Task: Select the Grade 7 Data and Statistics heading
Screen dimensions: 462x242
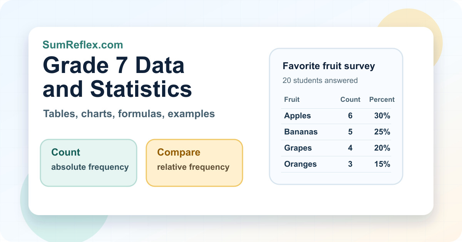Action: pyautogui.click(x=117, y=77)
